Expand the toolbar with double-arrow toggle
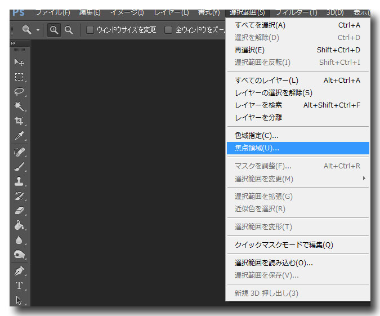380x316 pixels. coord(14,43)
